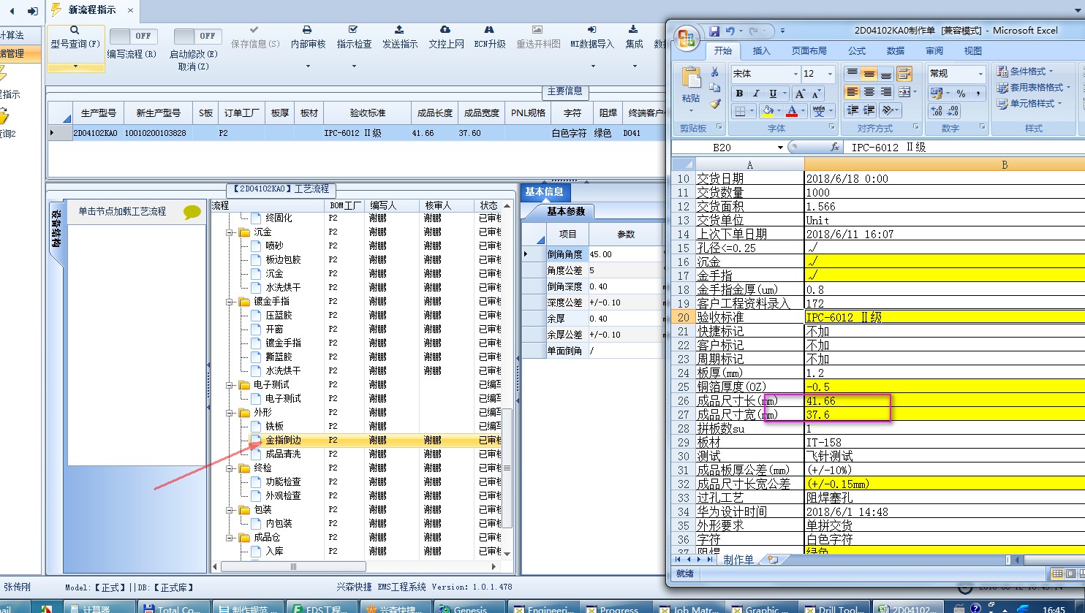
Task: Decrease font size with the small A icon
Action: click(816, 94)
